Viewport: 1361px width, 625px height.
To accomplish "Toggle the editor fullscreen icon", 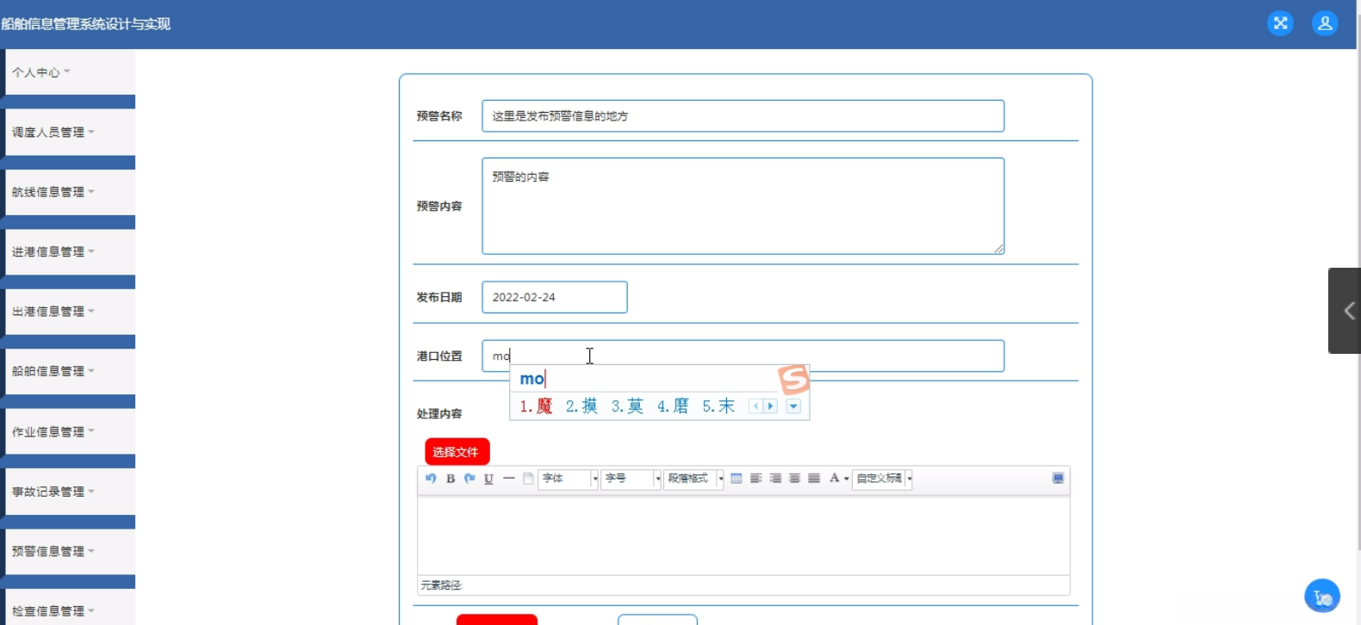I will 1058,479.
